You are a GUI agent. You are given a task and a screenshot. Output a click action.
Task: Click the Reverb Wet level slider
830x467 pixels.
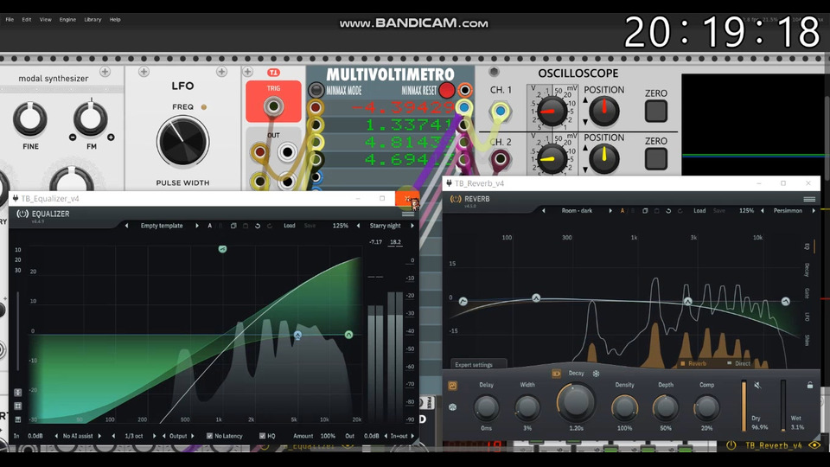pos(783,405)
